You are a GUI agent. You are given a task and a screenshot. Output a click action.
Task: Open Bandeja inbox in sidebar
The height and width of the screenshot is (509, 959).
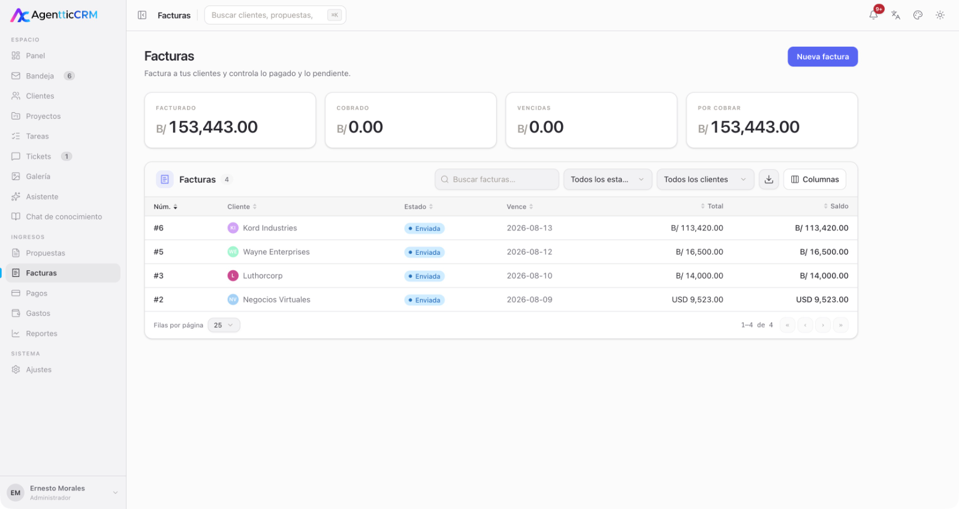63,76
